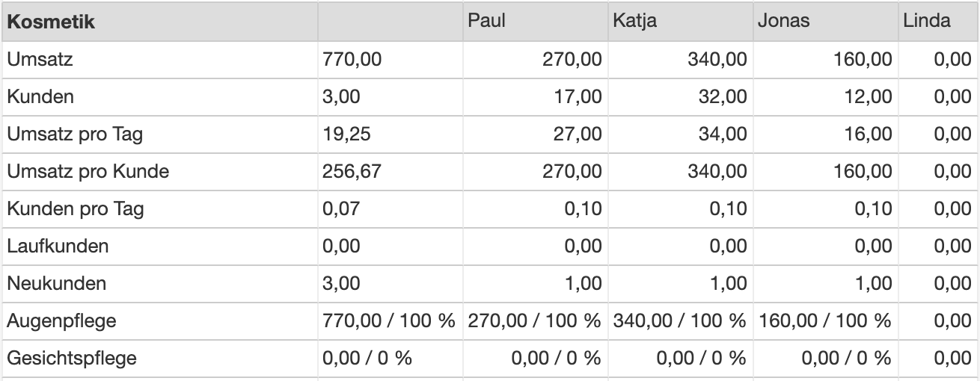980x381 pixels.
Task: Click the Kunden pro Tag label
Action: pos(76,208)
